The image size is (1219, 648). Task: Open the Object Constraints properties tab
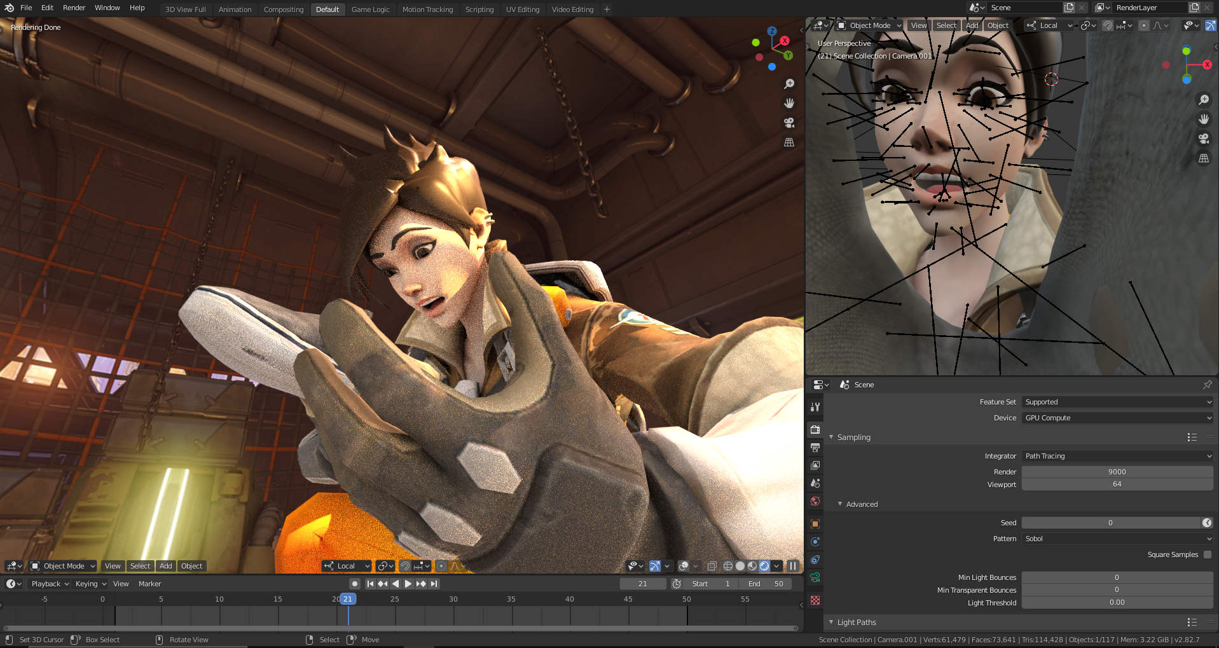(x=815, y=560)
